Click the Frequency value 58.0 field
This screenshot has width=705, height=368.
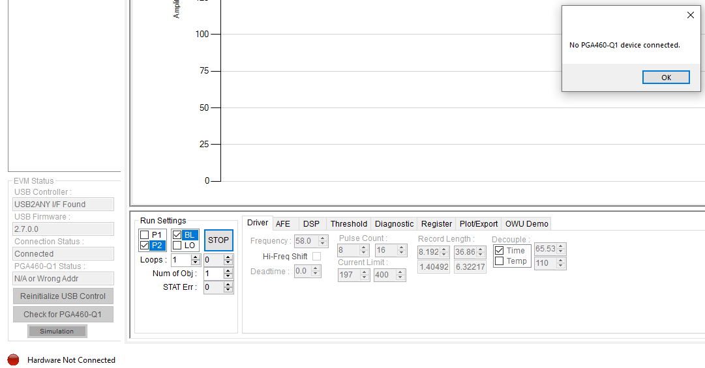[x=306, y=241]
